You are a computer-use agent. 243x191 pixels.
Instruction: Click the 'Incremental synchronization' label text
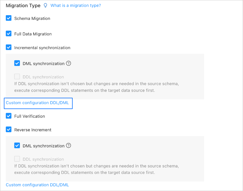coord(42,48)
